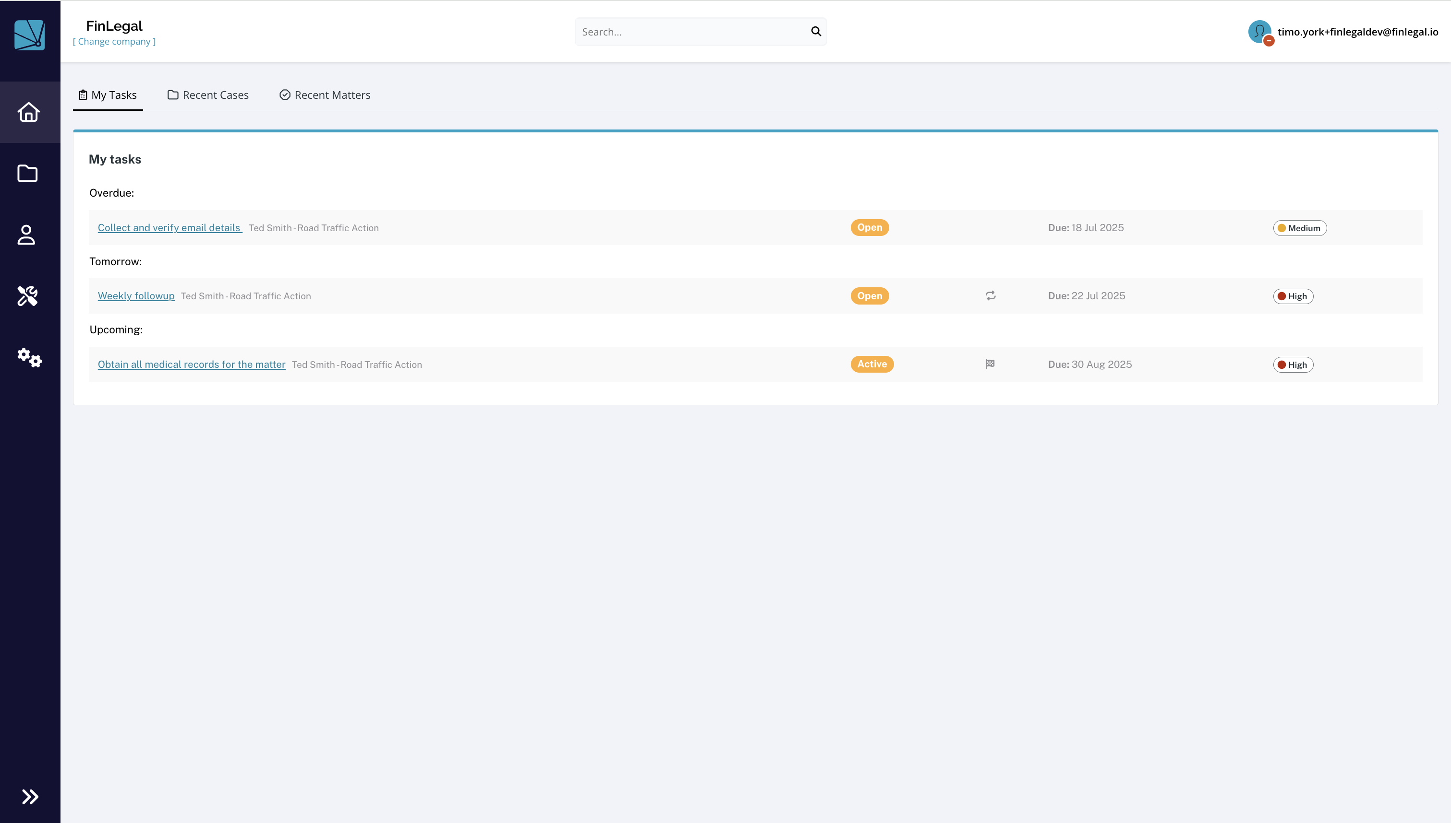Open the Contacts person icon in sidebar

(26, 235)
